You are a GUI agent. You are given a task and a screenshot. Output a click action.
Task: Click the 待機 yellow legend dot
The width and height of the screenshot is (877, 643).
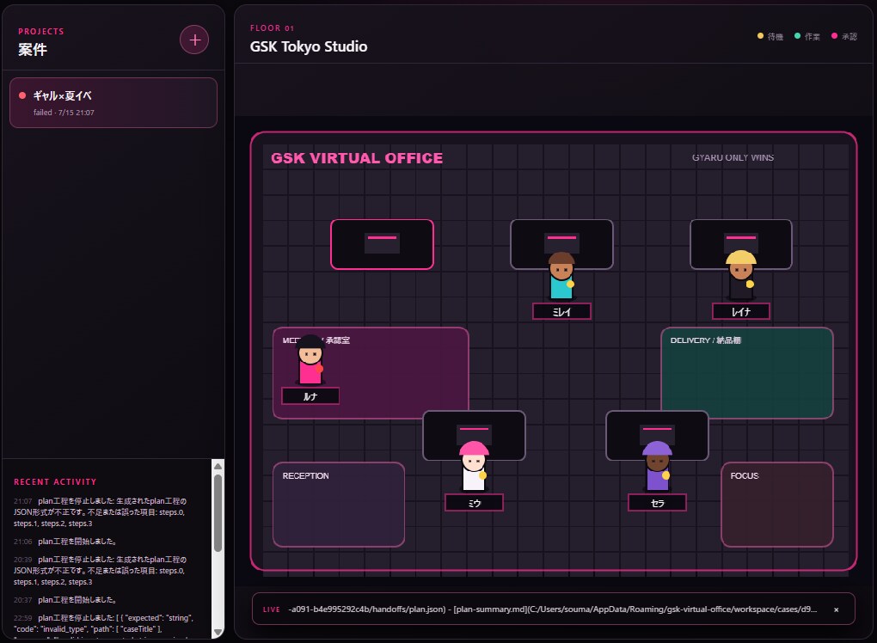[x=760, y=36]
